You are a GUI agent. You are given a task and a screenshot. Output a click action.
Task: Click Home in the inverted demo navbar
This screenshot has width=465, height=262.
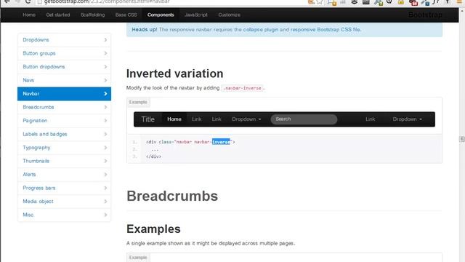click(174, 119)
